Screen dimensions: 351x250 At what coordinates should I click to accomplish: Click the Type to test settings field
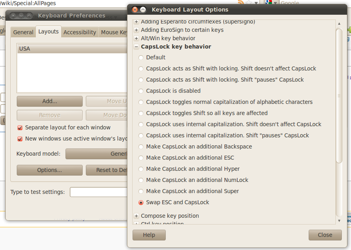[98, 192]
